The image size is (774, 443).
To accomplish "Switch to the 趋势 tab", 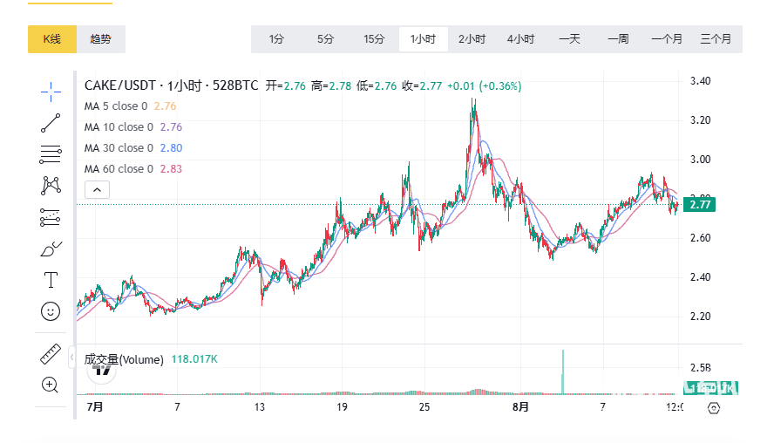I will 100,39.
